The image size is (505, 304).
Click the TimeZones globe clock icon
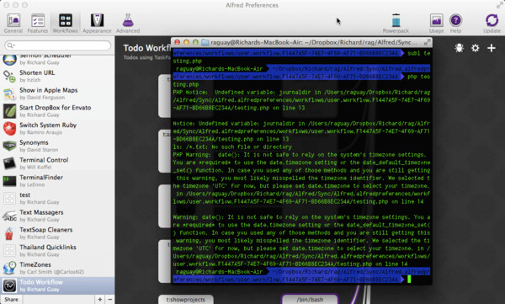[9, 268]
